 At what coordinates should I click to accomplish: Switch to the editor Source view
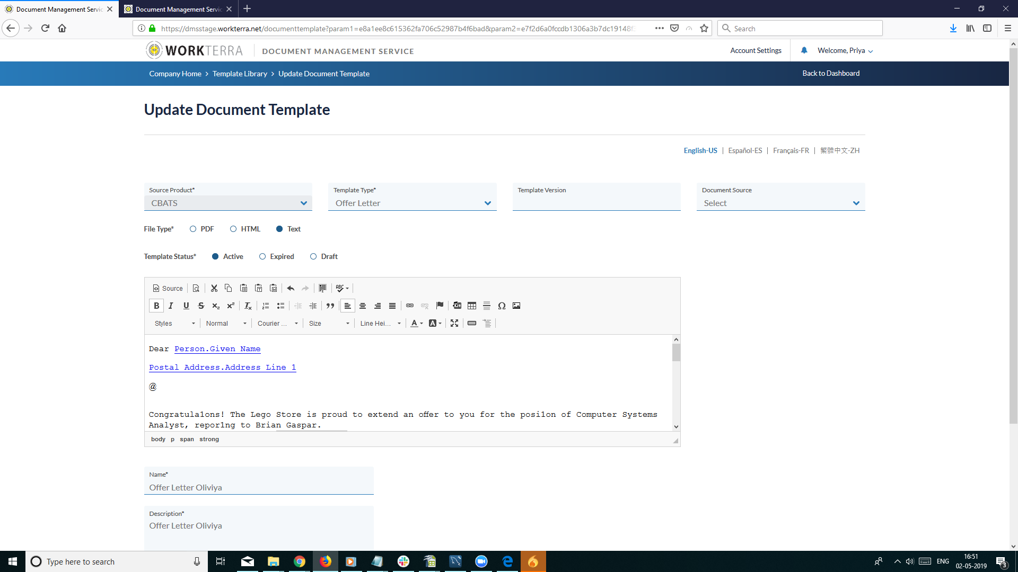click(x=167, y=288)
